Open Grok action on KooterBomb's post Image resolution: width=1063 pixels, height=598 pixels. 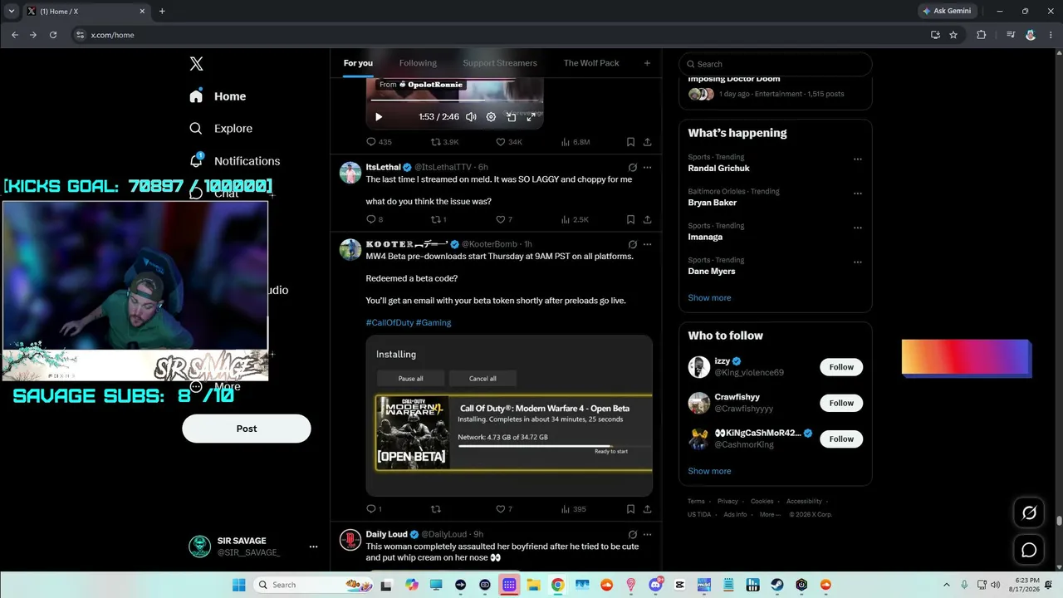click(632, 244)
